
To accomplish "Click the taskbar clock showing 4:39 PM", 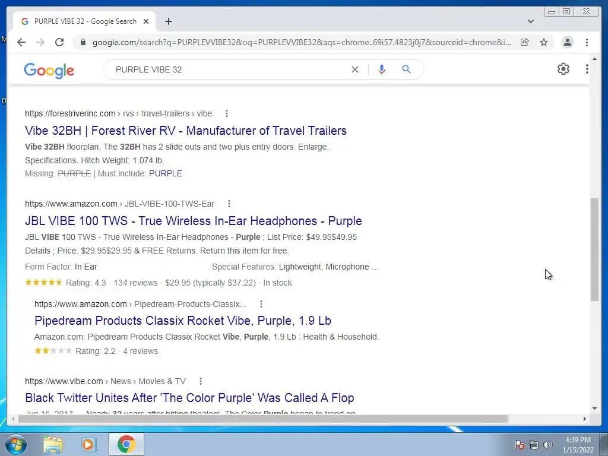I will [x=578, y=444].
